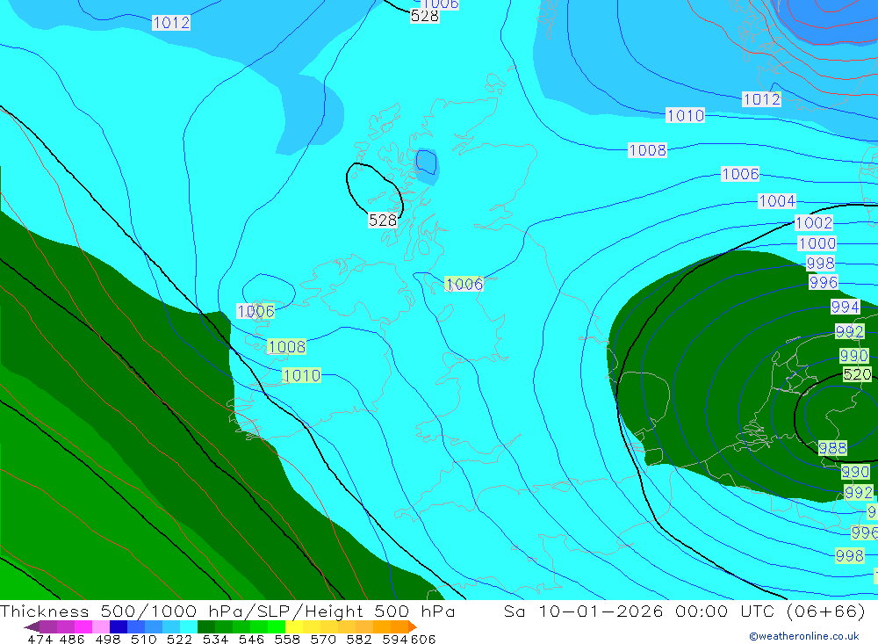Pick the bright magenta swatch in the legend
Image resolution: width=878 pixels, height=644 pixels.
(83, 626)
